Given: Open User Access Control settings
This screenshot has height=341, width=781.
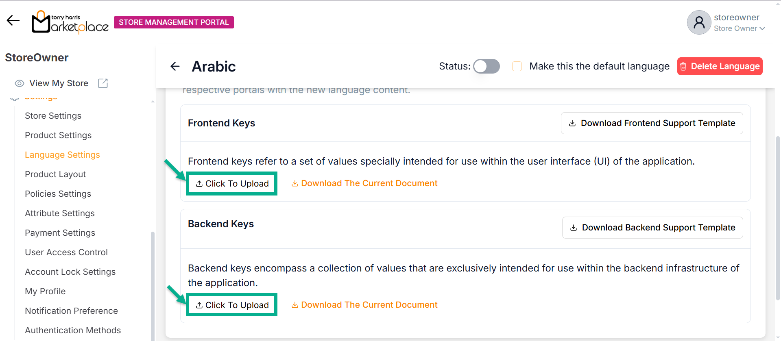Looking at the screenshot, I should coord(66,252).
